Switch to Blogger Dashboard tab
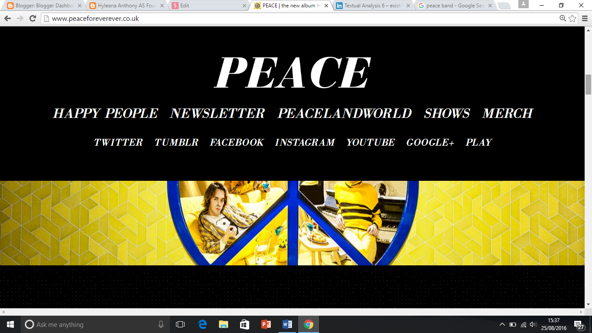Screen dimensions: 592x333 click(x=43, y=6)
